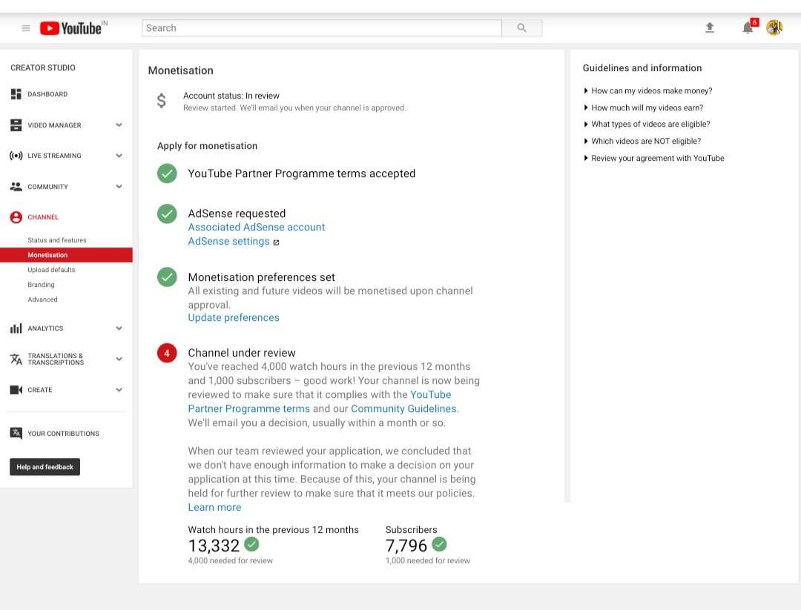Click '4,000 needed for review' text
The image size is (801, 610).
pos(231,560)
